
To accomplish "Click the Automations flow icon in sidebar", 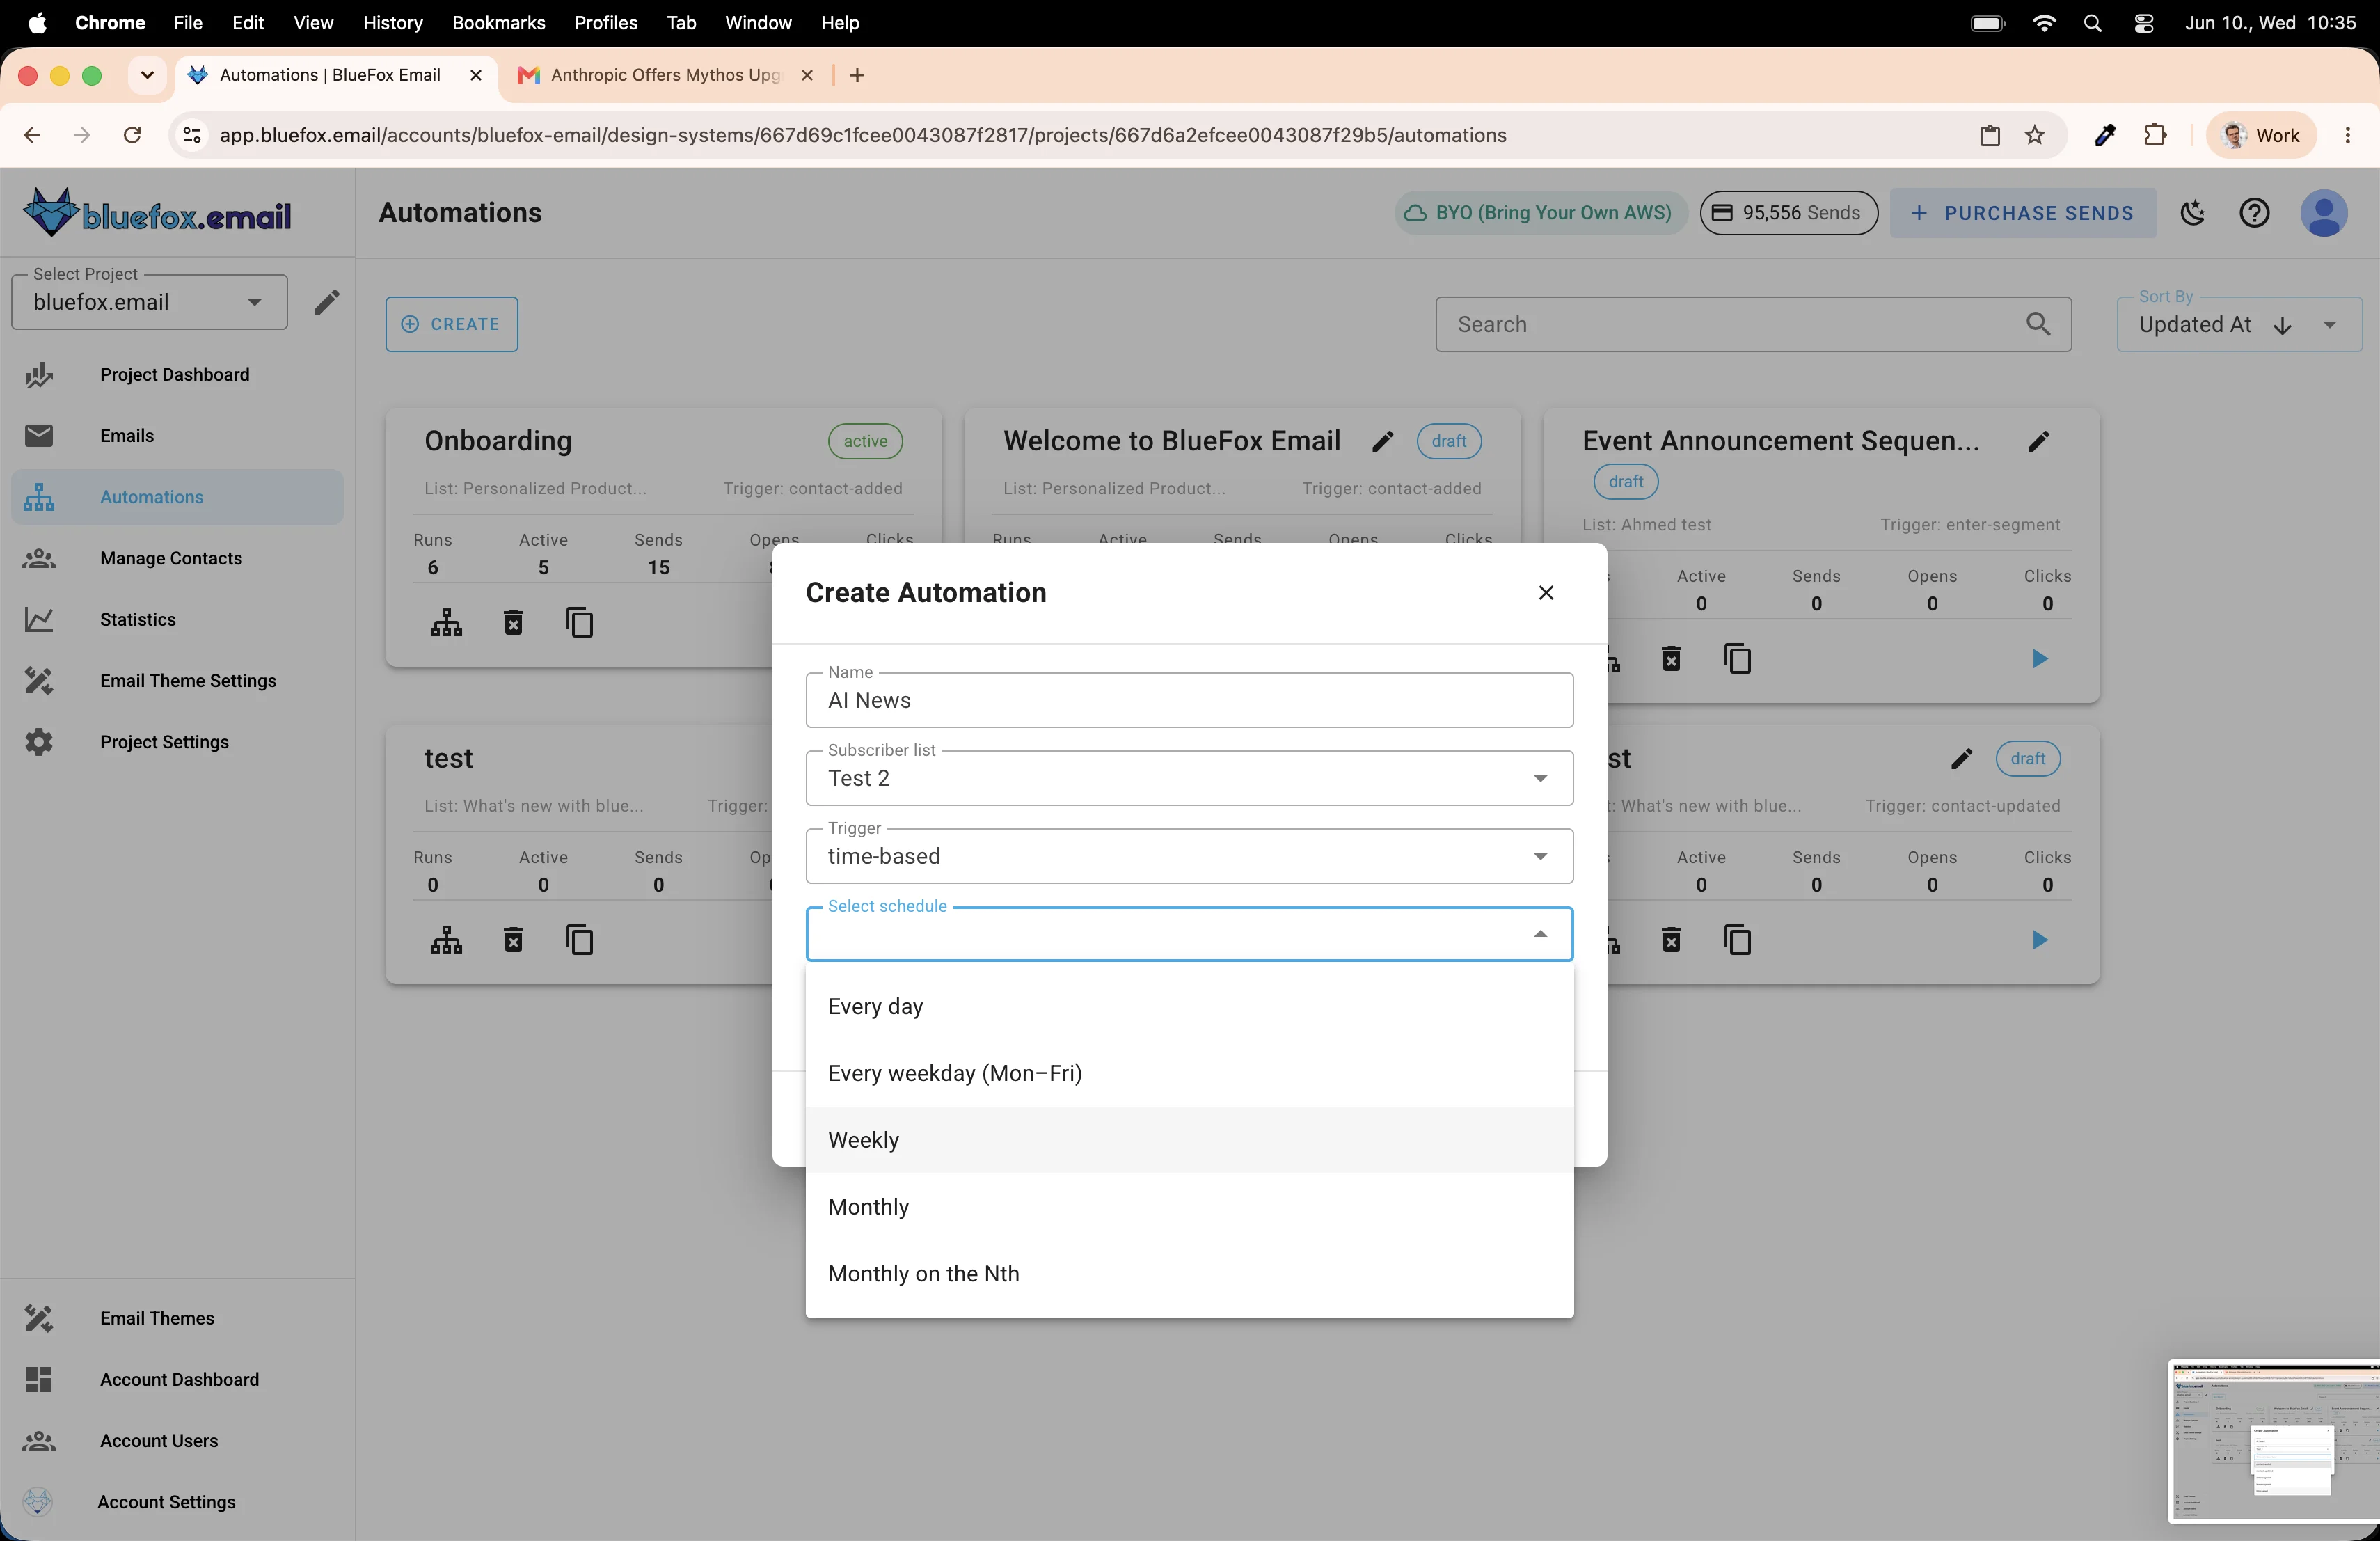I will click(39, 497).
